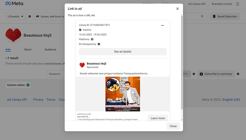Screen dimensions: 246x140
Task: Open Terms footer link
Action: click(51, 99)
